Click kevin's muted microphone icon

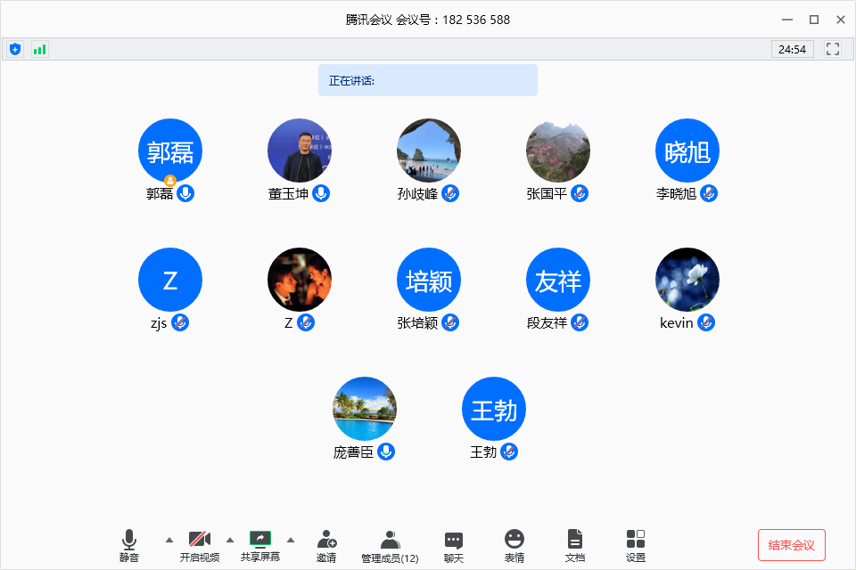[706, 322]
